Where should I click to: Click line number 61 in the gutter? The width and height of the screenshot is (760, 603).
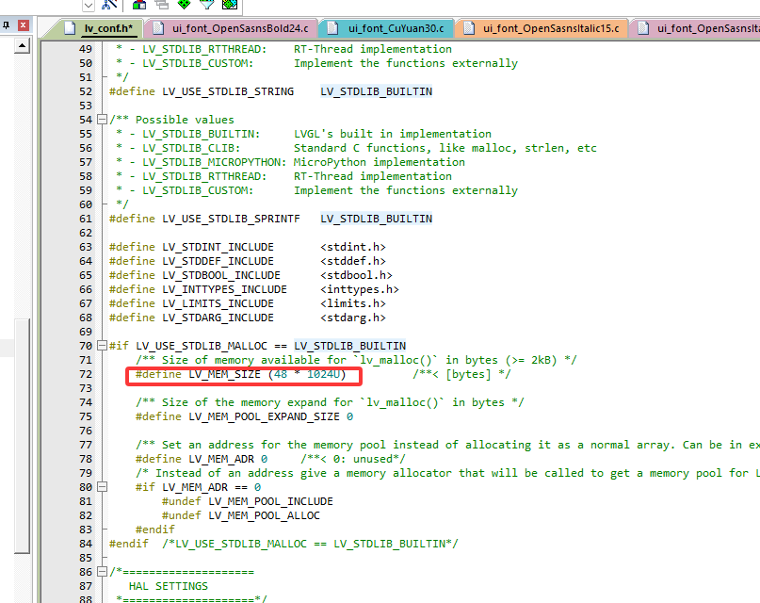click(86, 219)
